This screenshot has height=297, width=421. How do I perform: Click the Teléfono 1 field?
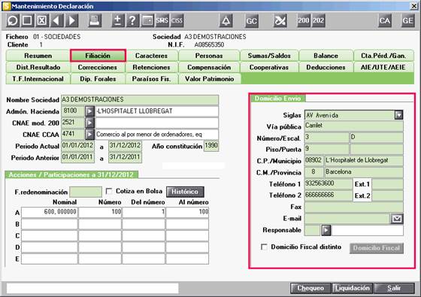pos(328,183)
